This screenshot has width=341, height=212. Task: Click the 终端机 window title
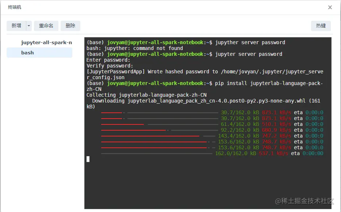pos(15,7)
